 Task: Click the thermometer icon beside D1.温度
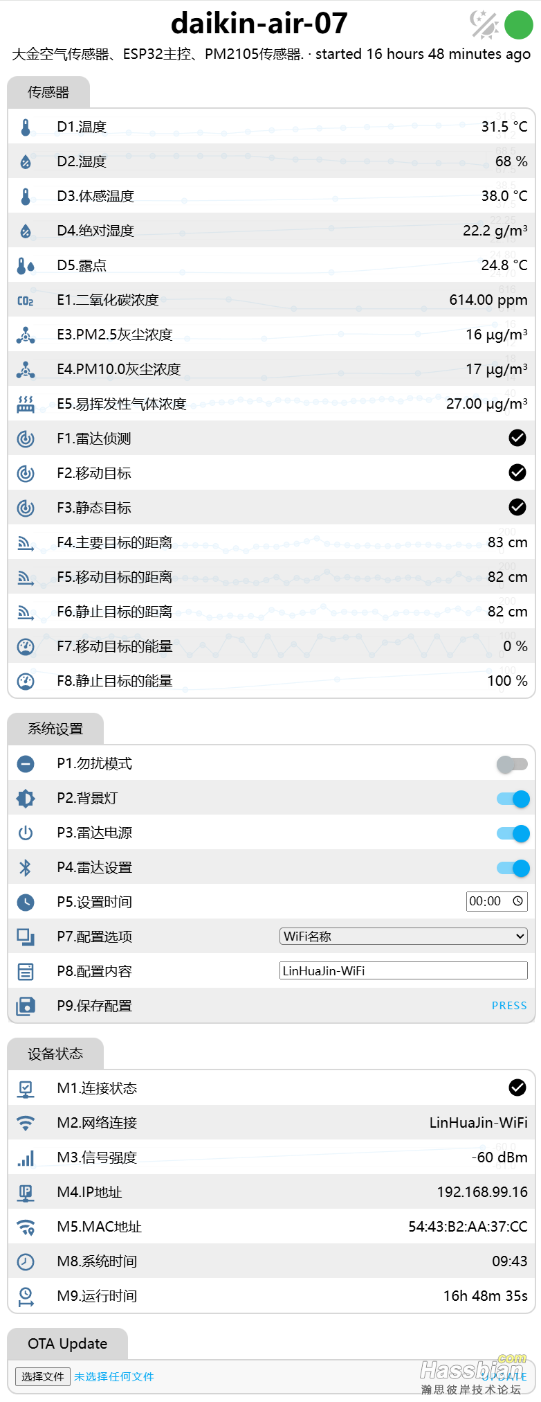pyautogui.click(x=26, y=127)
